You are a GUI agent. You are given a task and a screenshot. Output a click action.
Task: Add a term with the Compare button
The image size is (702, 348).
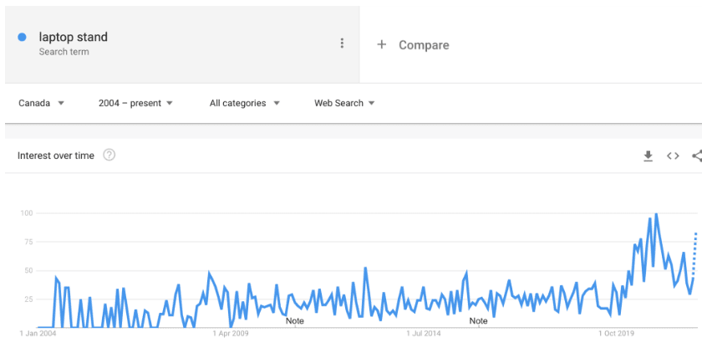click(x=413, y=45)
